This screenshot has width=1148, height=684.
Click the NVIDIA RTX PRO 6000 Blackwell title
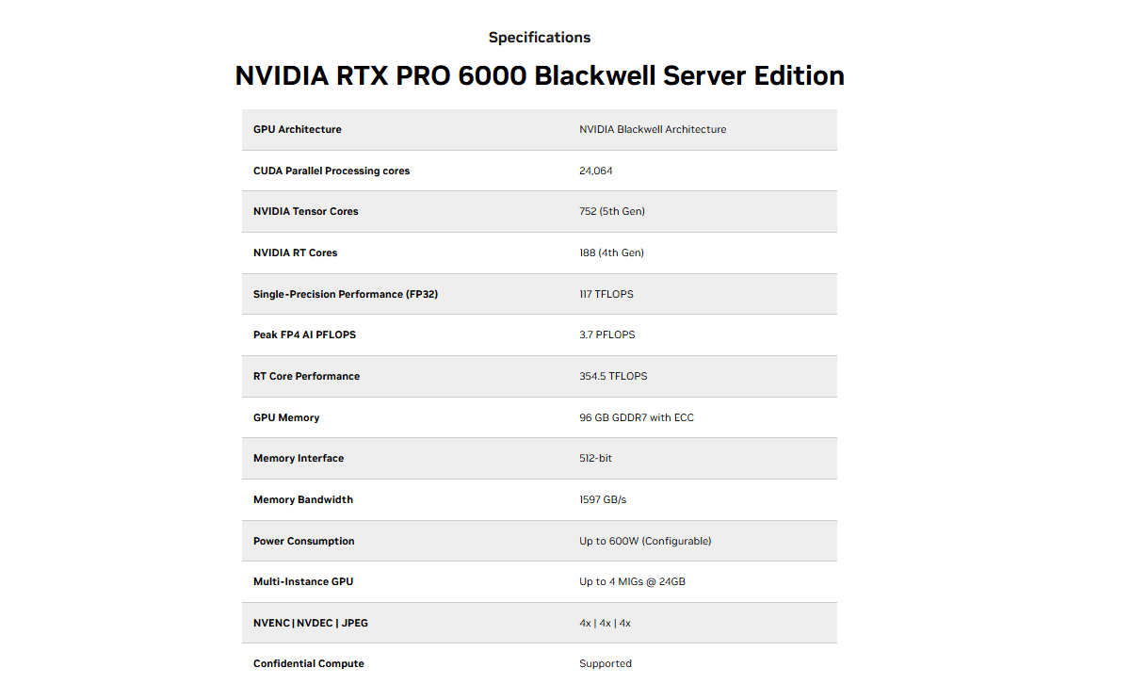click(540, 76)
